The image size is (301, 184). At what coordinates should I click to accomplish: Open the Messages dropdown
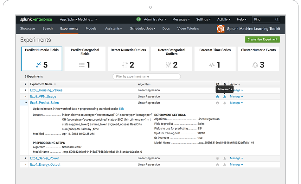coord(181,19)
